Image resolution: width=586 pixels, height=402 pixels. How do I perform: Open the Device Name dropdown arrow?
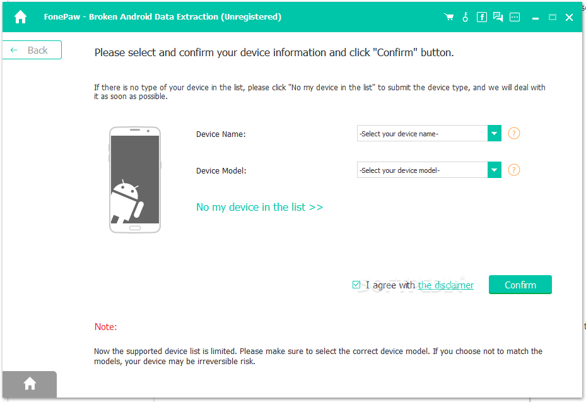click(x=494, y=134)
